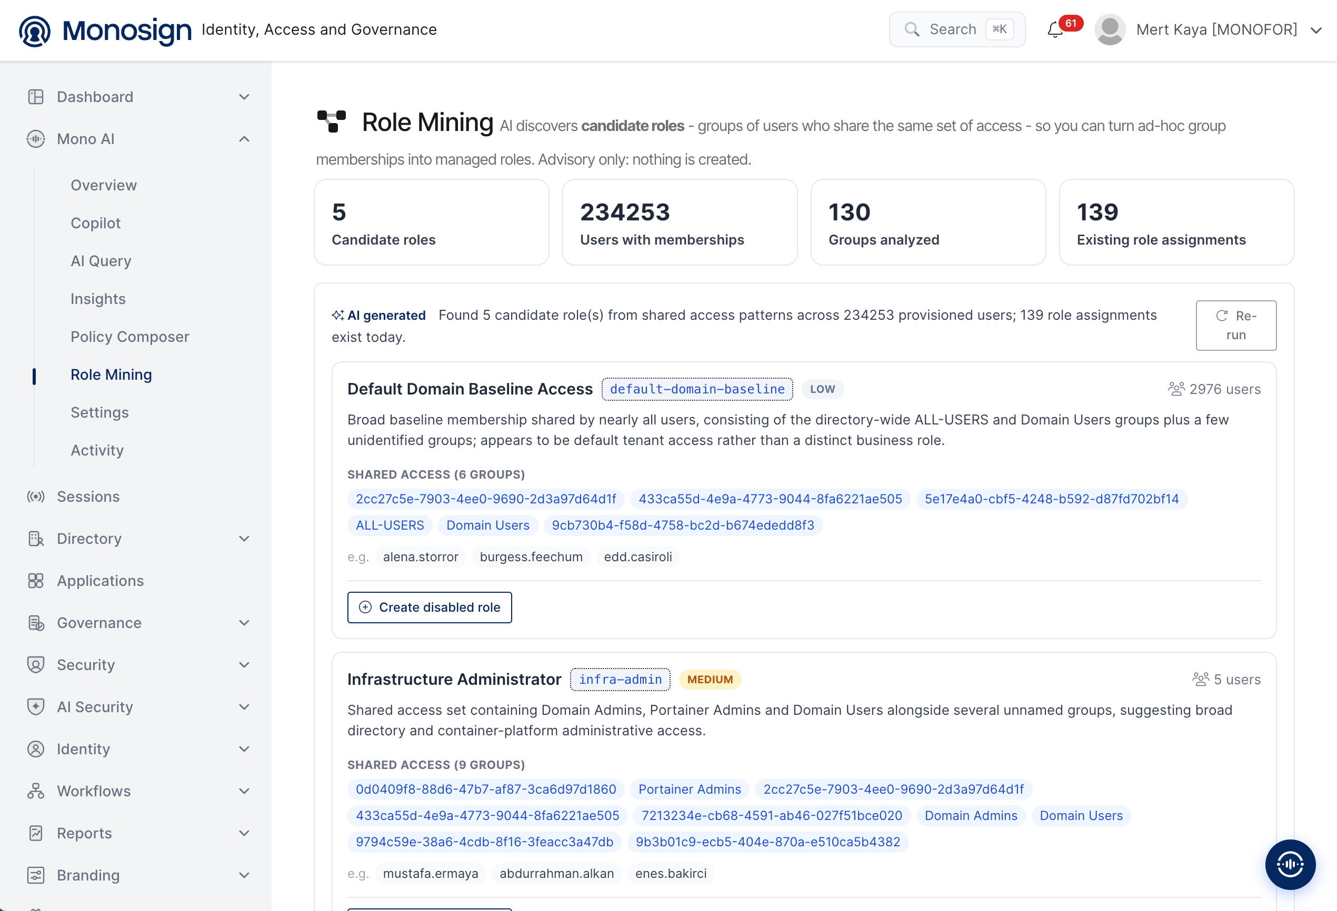
Task: Click the Applications grid icon
Action: [x=36, y=581]
